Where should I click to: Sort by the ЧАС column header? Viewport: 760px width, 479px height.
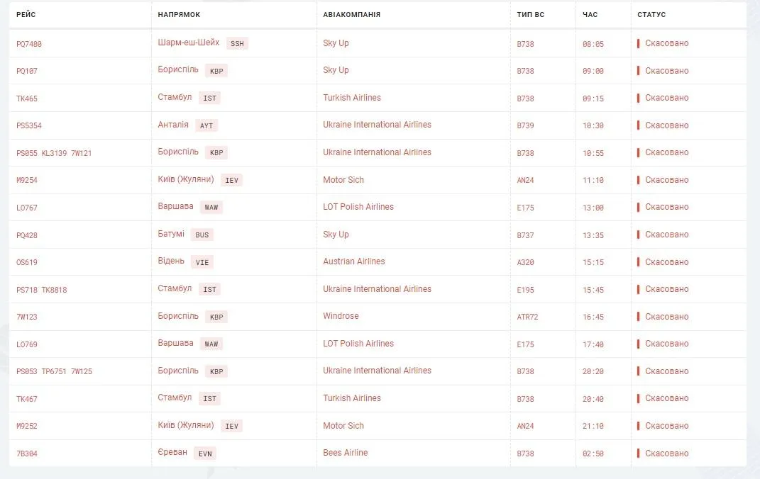click(590, 15)
